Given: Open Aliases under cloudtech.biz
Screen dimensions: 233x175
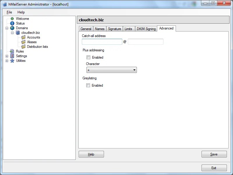Looking at the screenshot, I should click(x=32, y=42).
